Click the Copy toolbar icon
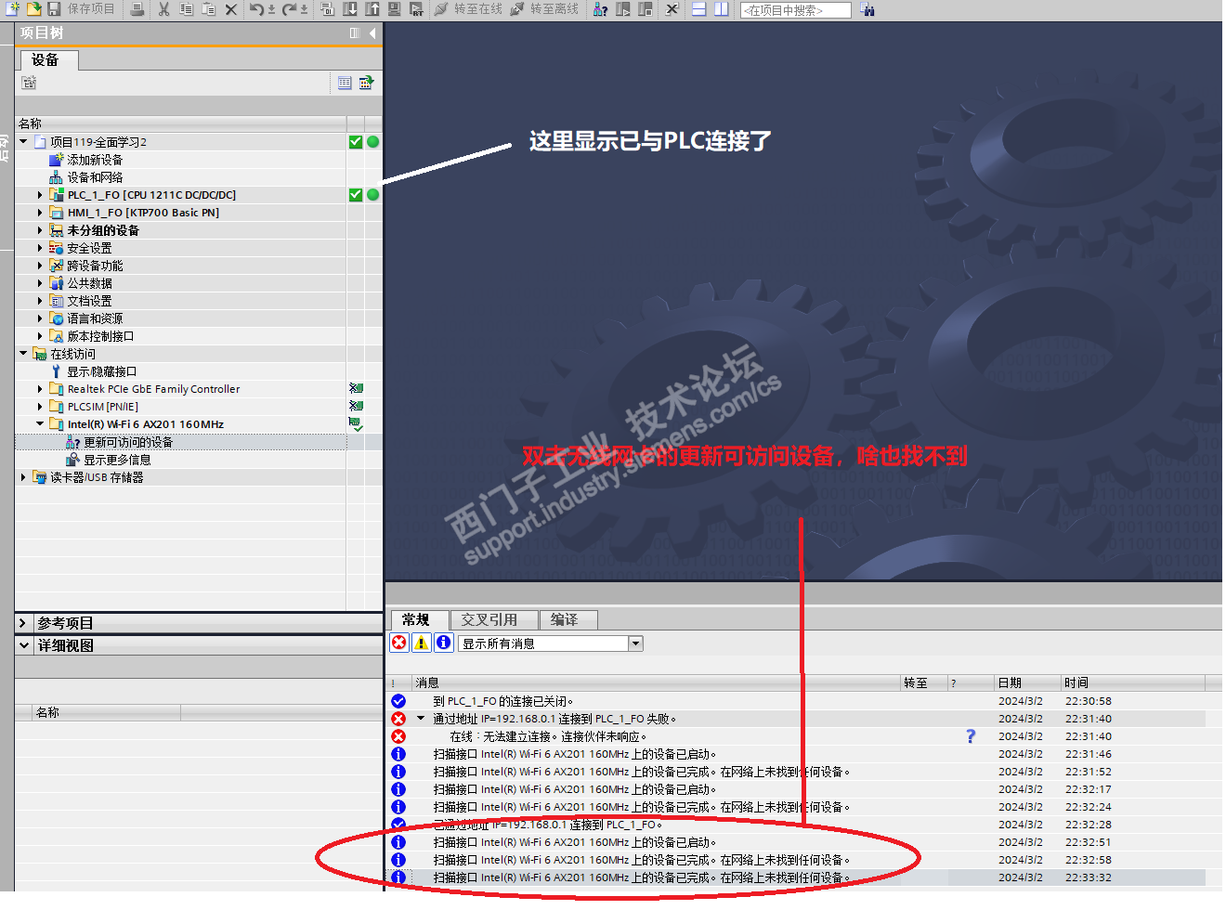The height and width of the screenshot is (910, 1226). coord(186,9)
